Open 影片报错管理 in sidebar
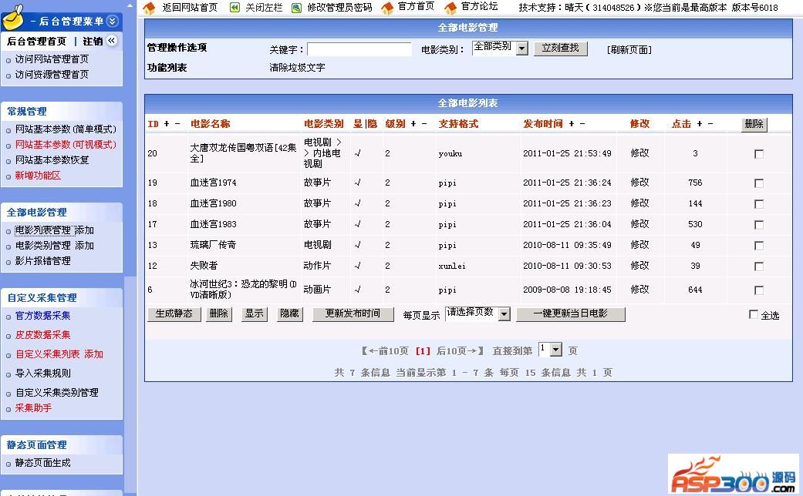Image resolution: width=803 pixels, height=496 pixels. coord(43,261)
